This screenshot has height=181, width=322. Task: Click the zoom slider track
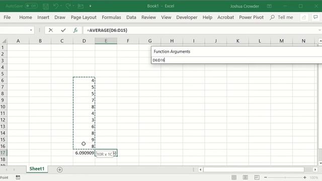285,177
